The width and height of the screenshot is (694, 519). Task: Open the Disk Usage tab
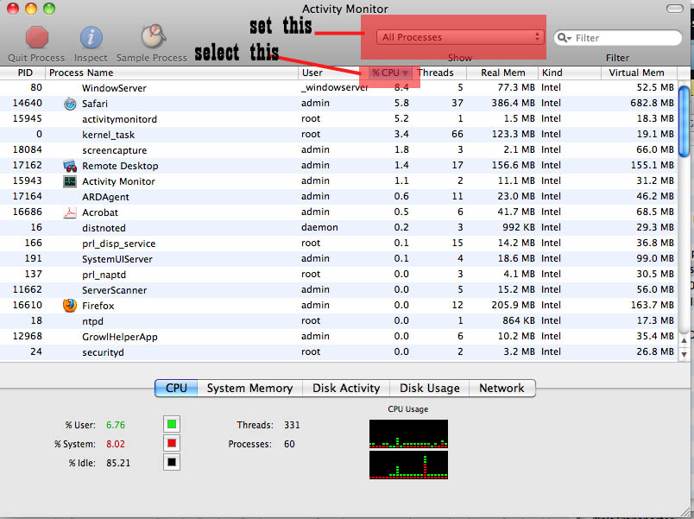click(429, 388)
